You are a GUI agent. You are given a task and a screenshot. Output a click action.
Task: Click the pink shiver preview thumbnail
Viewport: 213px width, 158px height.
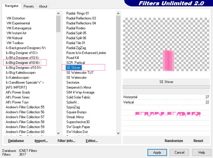click(x=168, y=60)
